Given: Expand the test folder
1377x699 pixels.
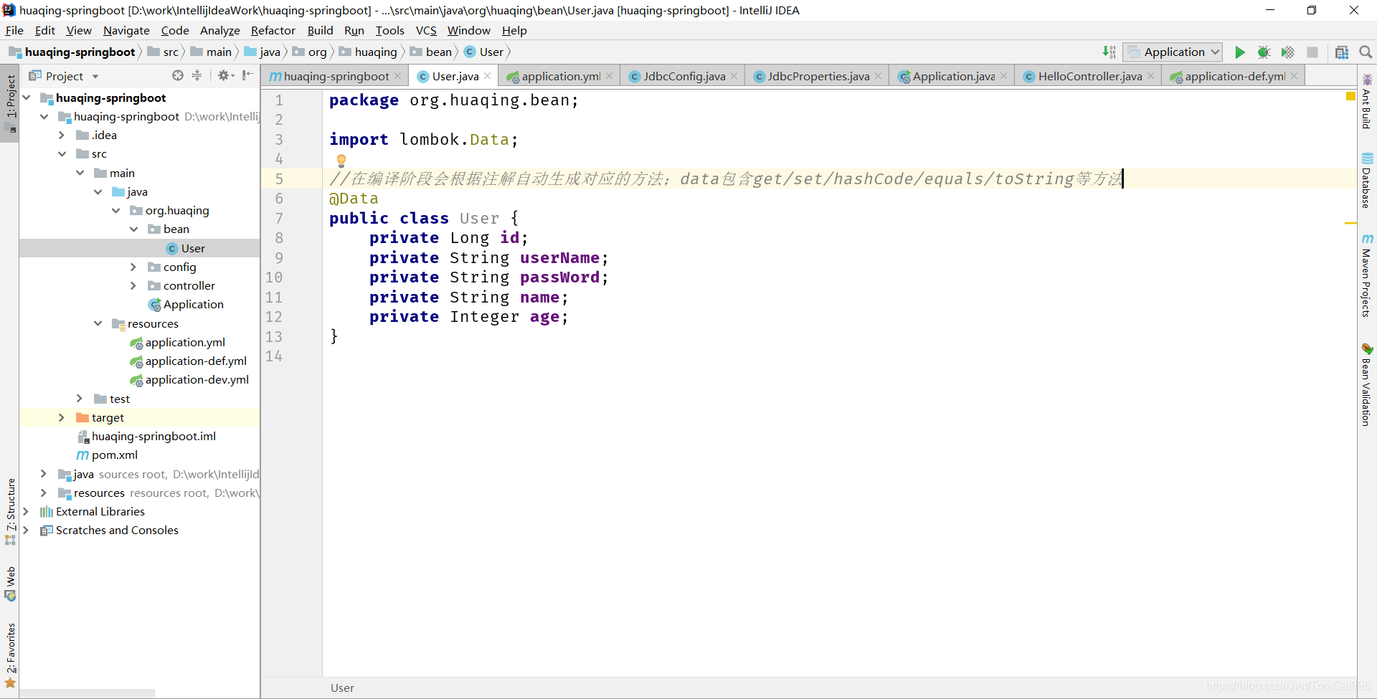Looking at the screenshot, I should coord(80,399).
